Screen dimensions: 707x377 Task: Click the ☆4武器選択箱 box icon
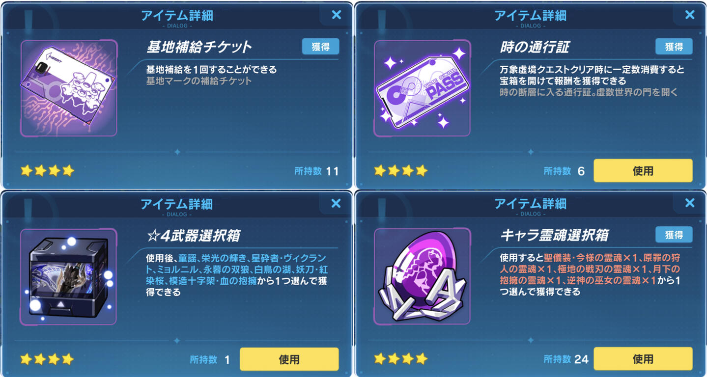68,277
